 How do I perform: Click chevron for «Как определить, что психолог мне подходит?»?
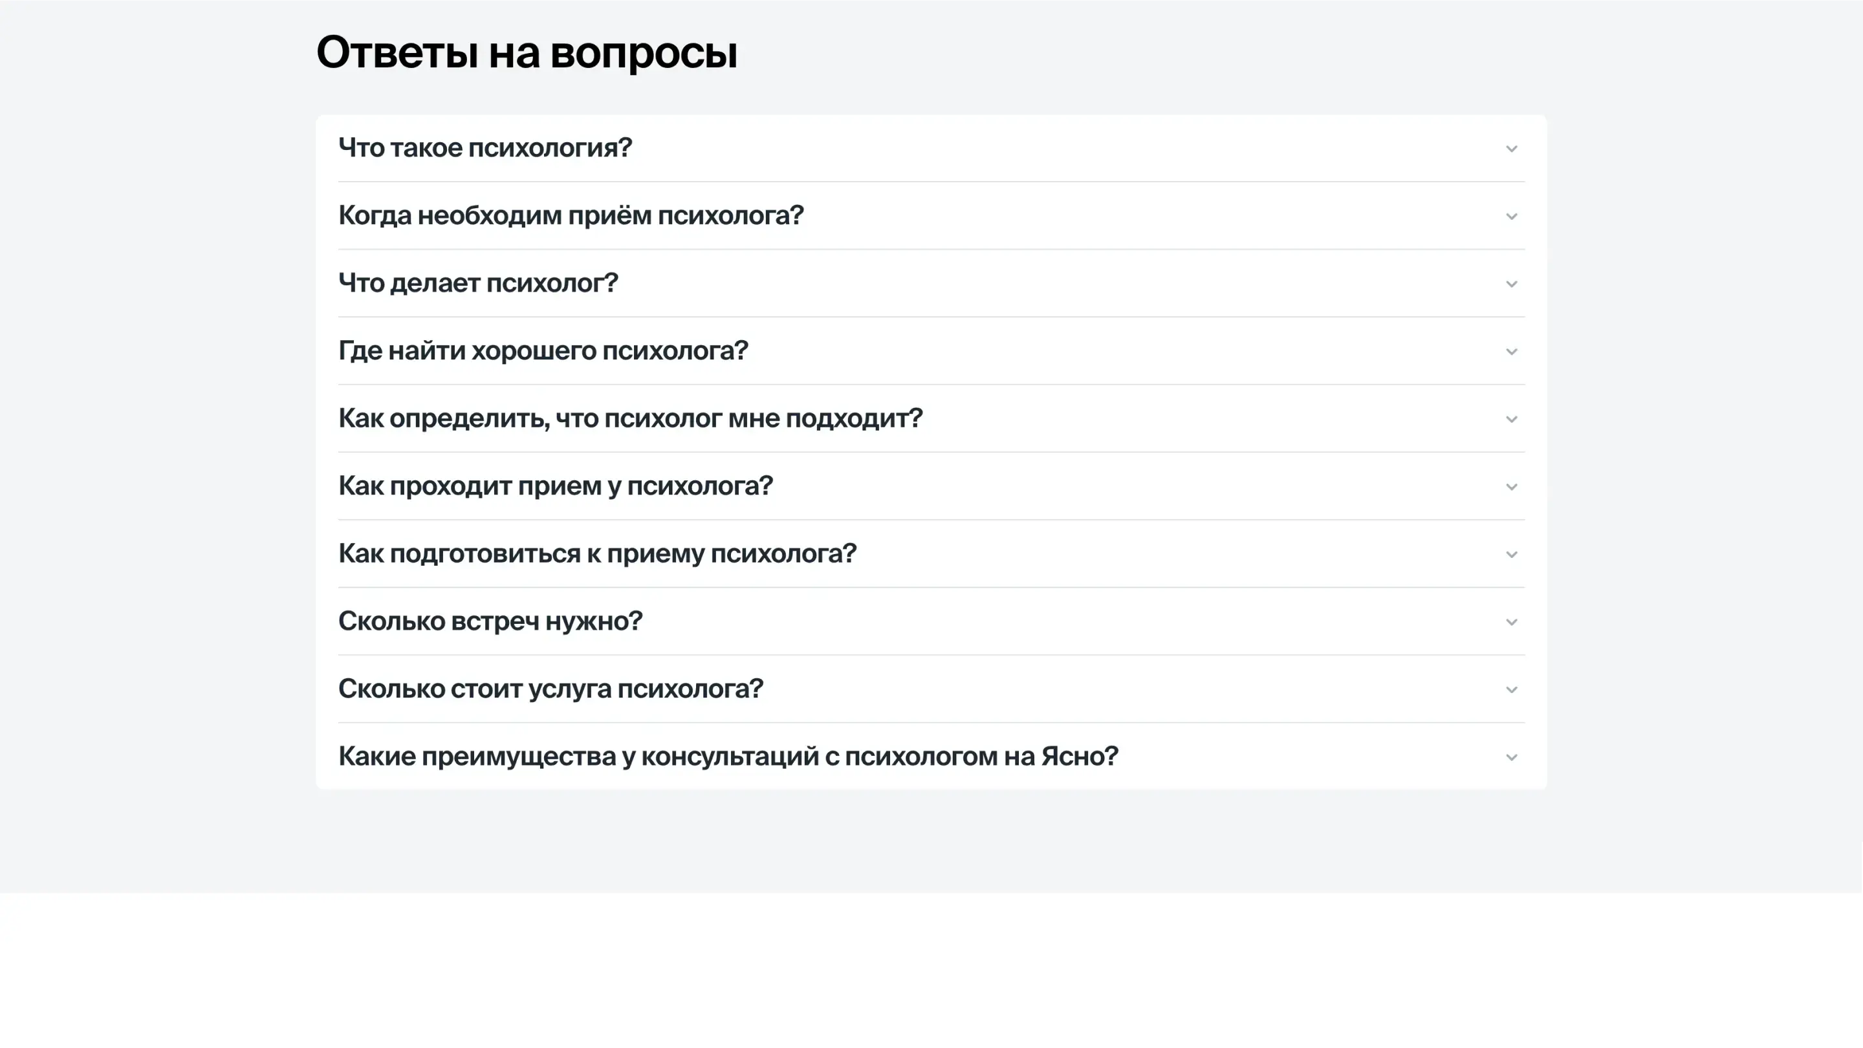click(x=1511, y=419)
